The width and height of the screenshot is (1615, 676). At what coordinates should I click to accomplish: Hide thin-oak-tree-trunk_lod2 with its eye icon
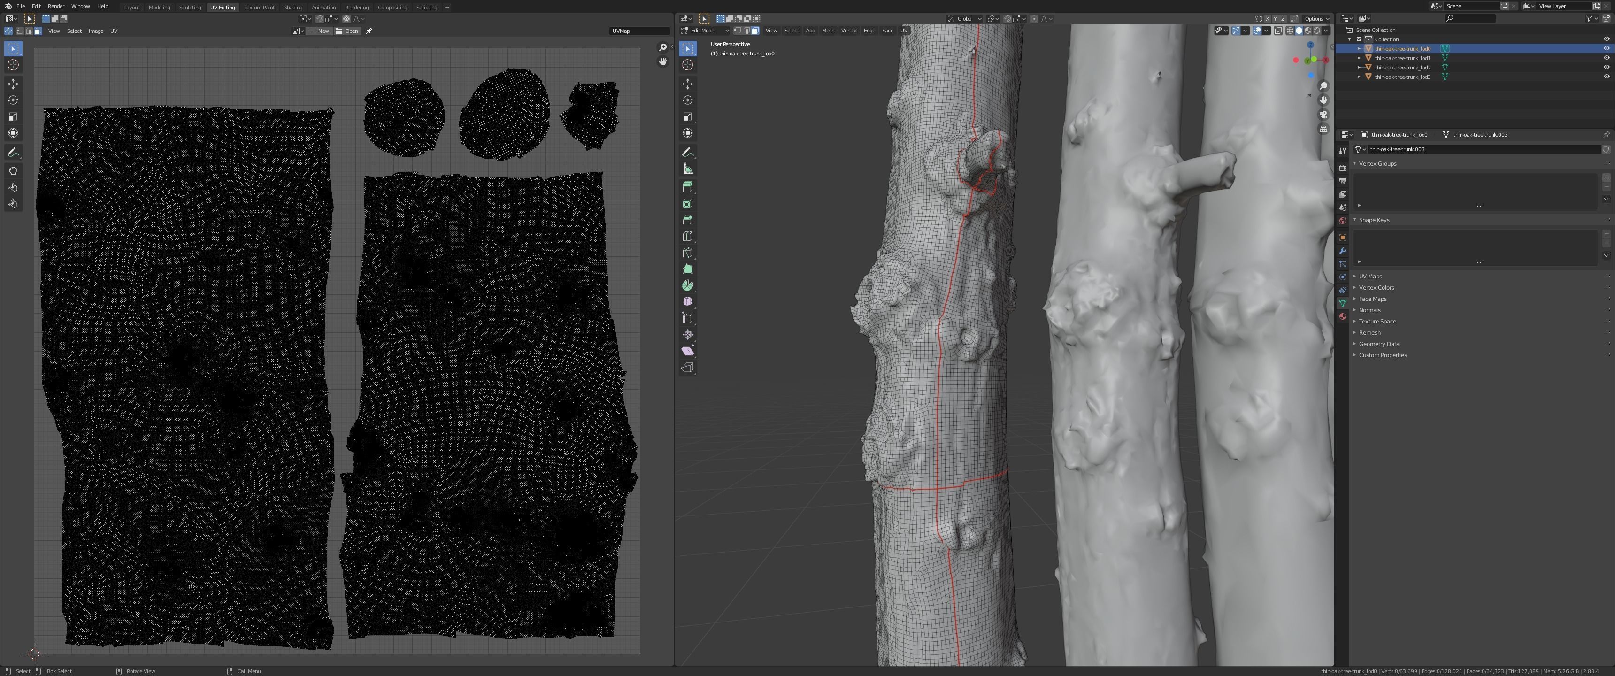(1606, 67)
